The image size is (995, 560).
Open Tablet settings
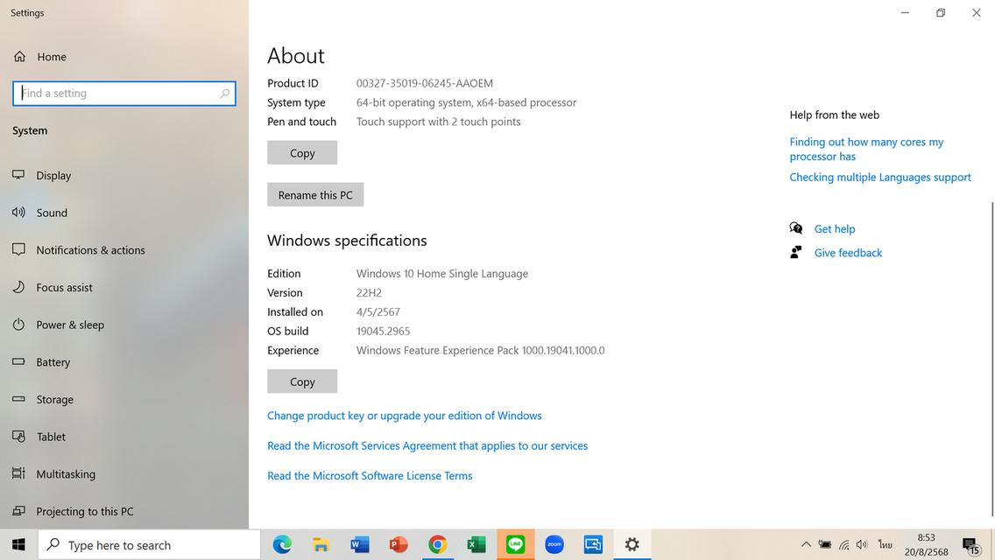tap(124, 437)
